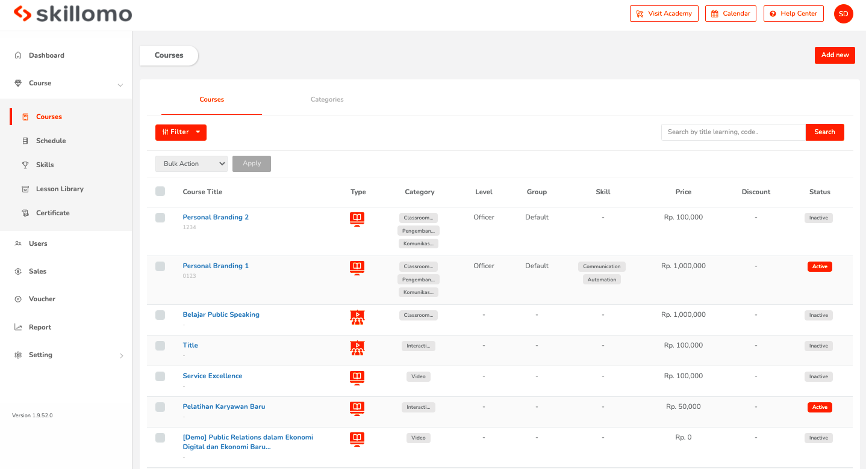The image size is (866, 469).
Task: Click the Course diamond icon in sidebar
Action: (x=18, y=83)
